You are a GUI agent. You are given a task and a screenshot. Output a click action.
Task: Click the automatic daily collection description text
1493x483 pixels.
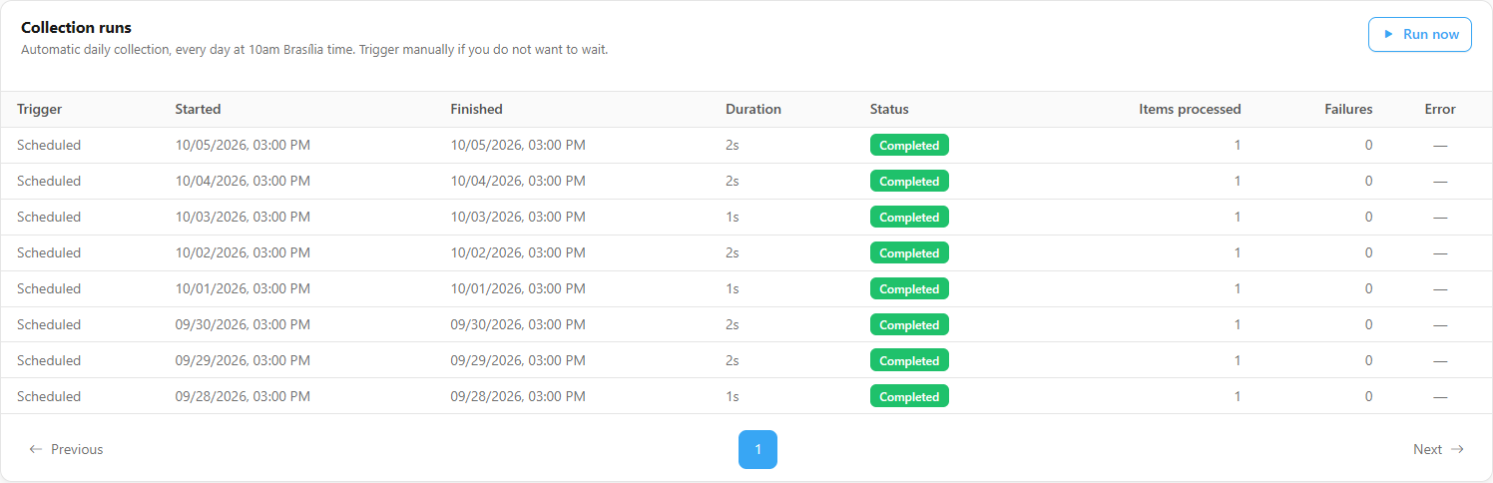[x=314, y=49]
